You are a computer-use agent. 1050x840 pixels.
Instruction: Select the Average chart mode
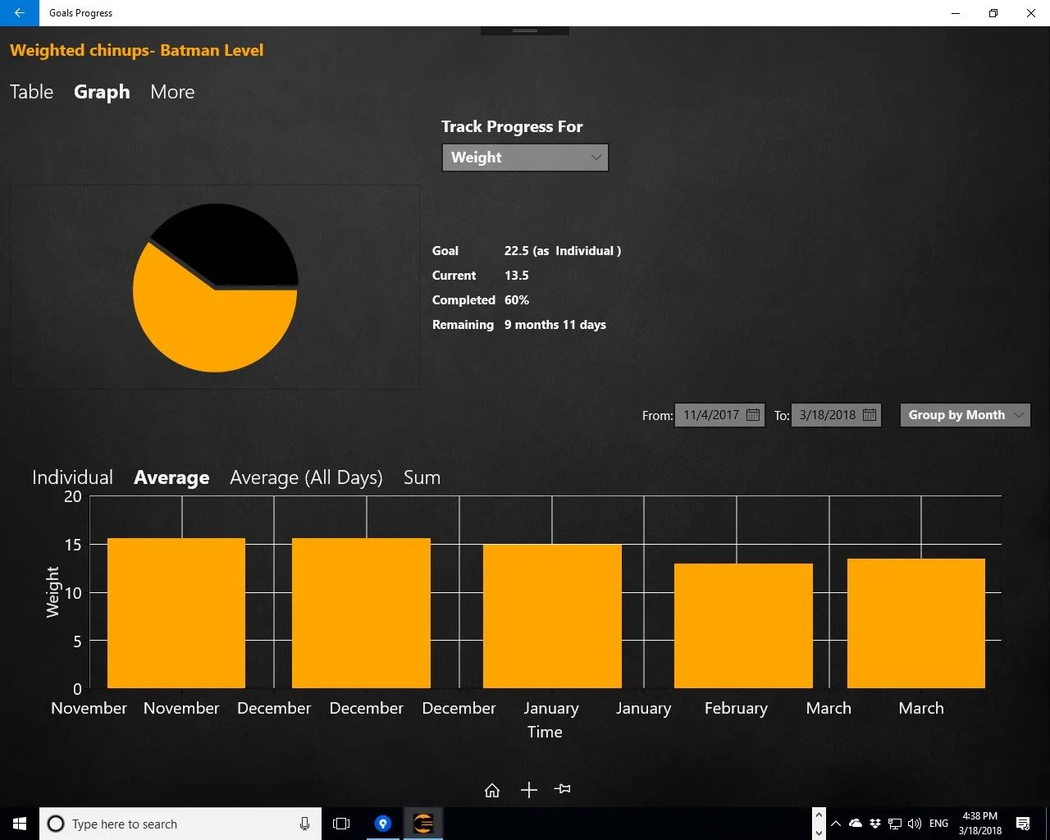click(x=171, y=477)
